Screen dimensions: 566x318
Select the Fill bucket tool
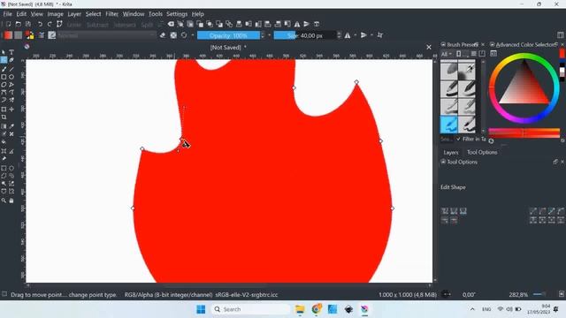click(4, 141)
